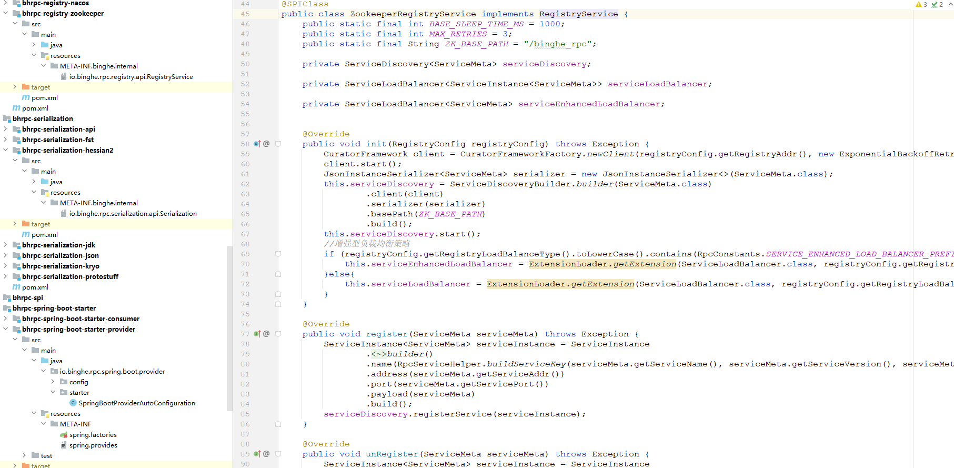Select the bhrpc-serialization-kryo module
The image size is (954, 468).
point(61,266)
